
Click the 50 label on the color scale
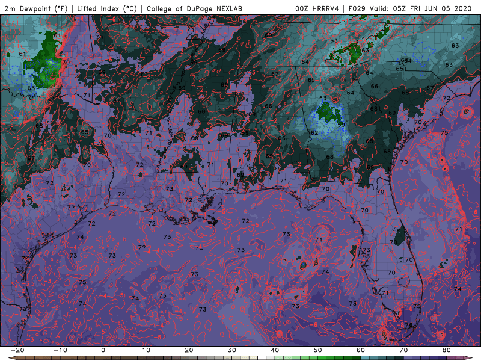(x=318, y=350)
